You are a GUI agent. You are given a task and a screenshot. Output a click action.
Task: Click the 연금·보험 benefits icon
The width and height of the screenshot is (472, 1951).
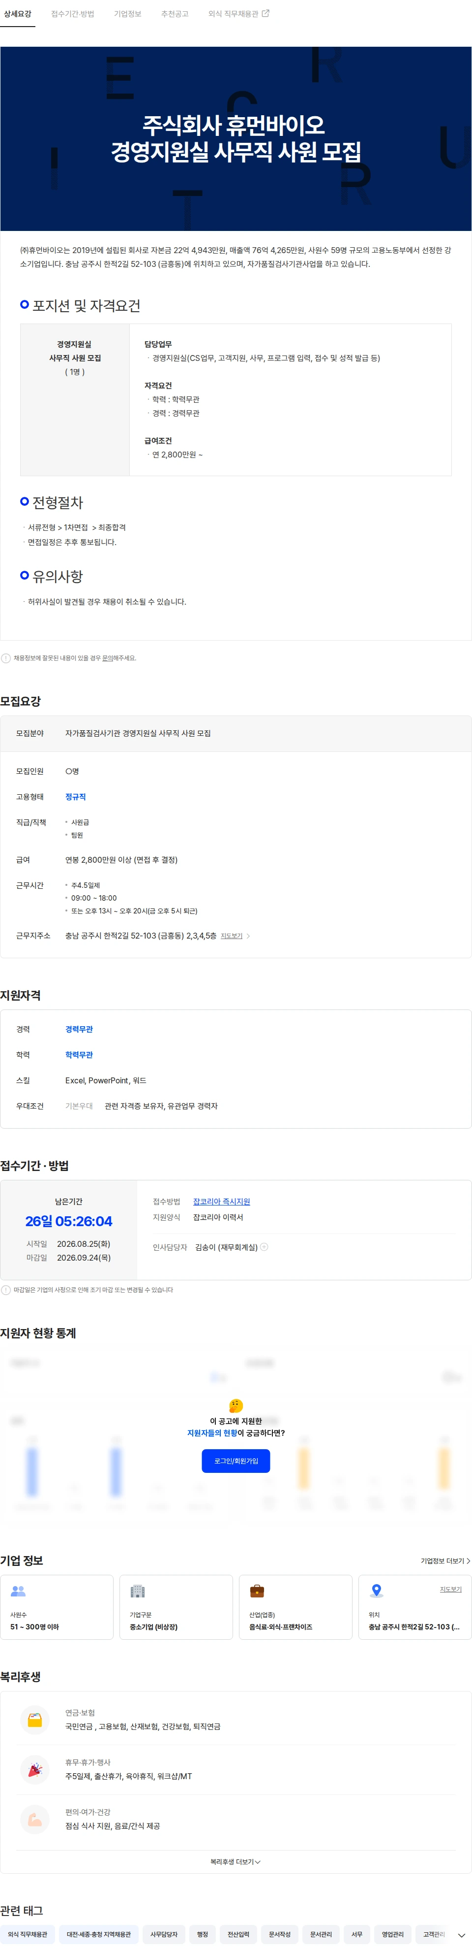pyautogui.click(x=35, y=1720)
